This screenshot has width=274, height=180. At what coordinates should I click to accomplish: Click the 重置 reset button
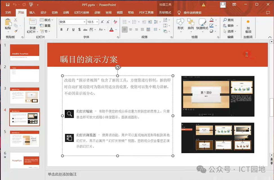pyautogui.click(x=46, y=26)
